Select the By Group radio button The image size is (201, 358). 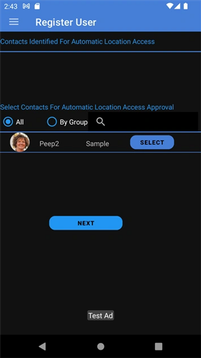[52, 122]
